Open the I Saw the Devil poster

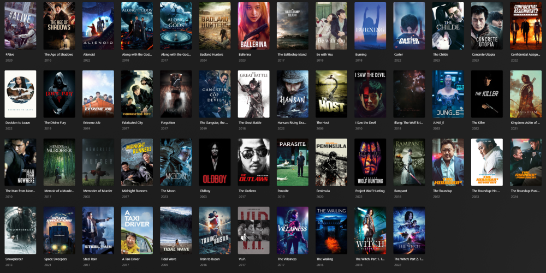click(x=370, y=94)
